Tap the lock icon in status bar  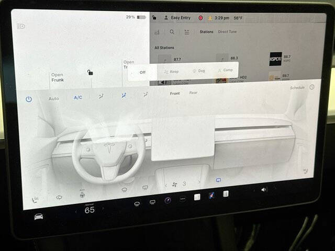pyautogui.click(x=154, y=18)
